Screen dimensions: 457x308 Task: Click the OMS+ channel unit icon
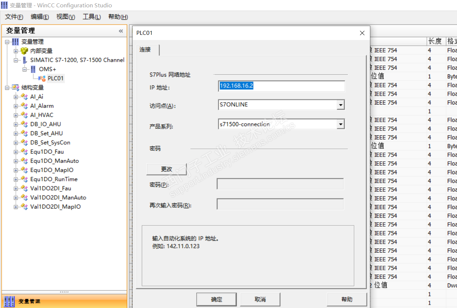33,69
